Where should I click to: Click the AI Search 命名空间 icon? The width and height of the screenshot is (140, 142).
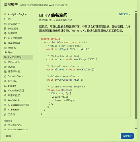[x=5, y=105]
